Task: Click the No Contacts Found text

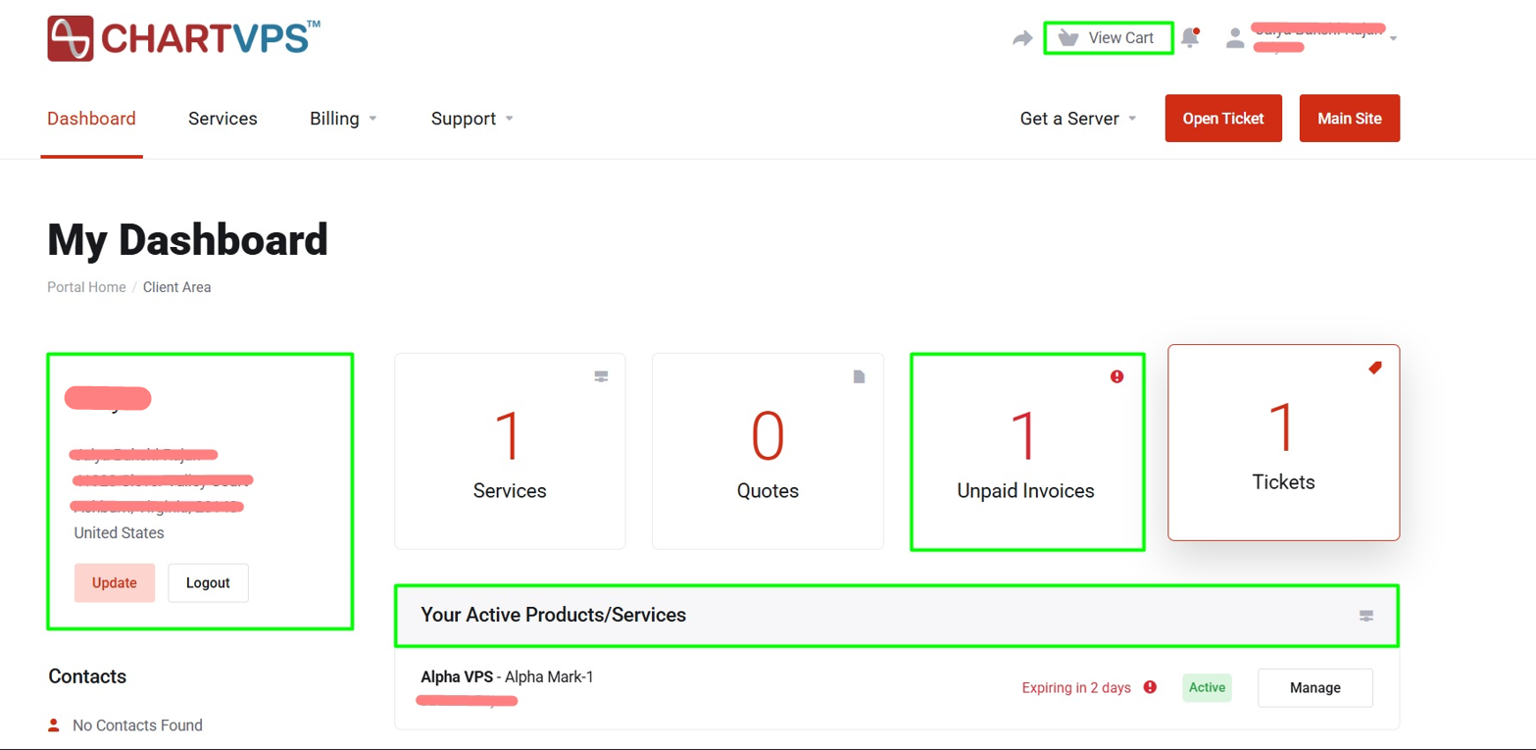Action: (x=138, y=725)
